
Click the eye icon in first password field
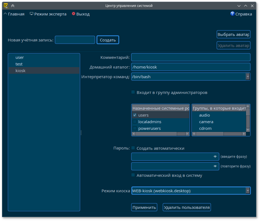click(x=215, y=157)
